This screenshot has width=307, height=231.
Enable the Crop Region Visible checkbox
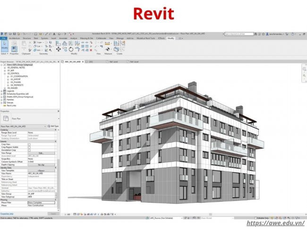click(29, 147)
